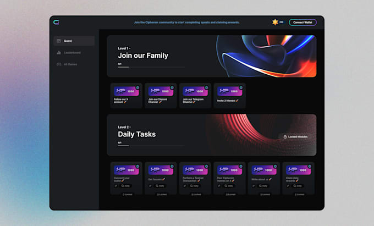Screen dimensions: 374x226
Task: Open the Join our Discord Channel quest
Action: (x=161, y=95)
